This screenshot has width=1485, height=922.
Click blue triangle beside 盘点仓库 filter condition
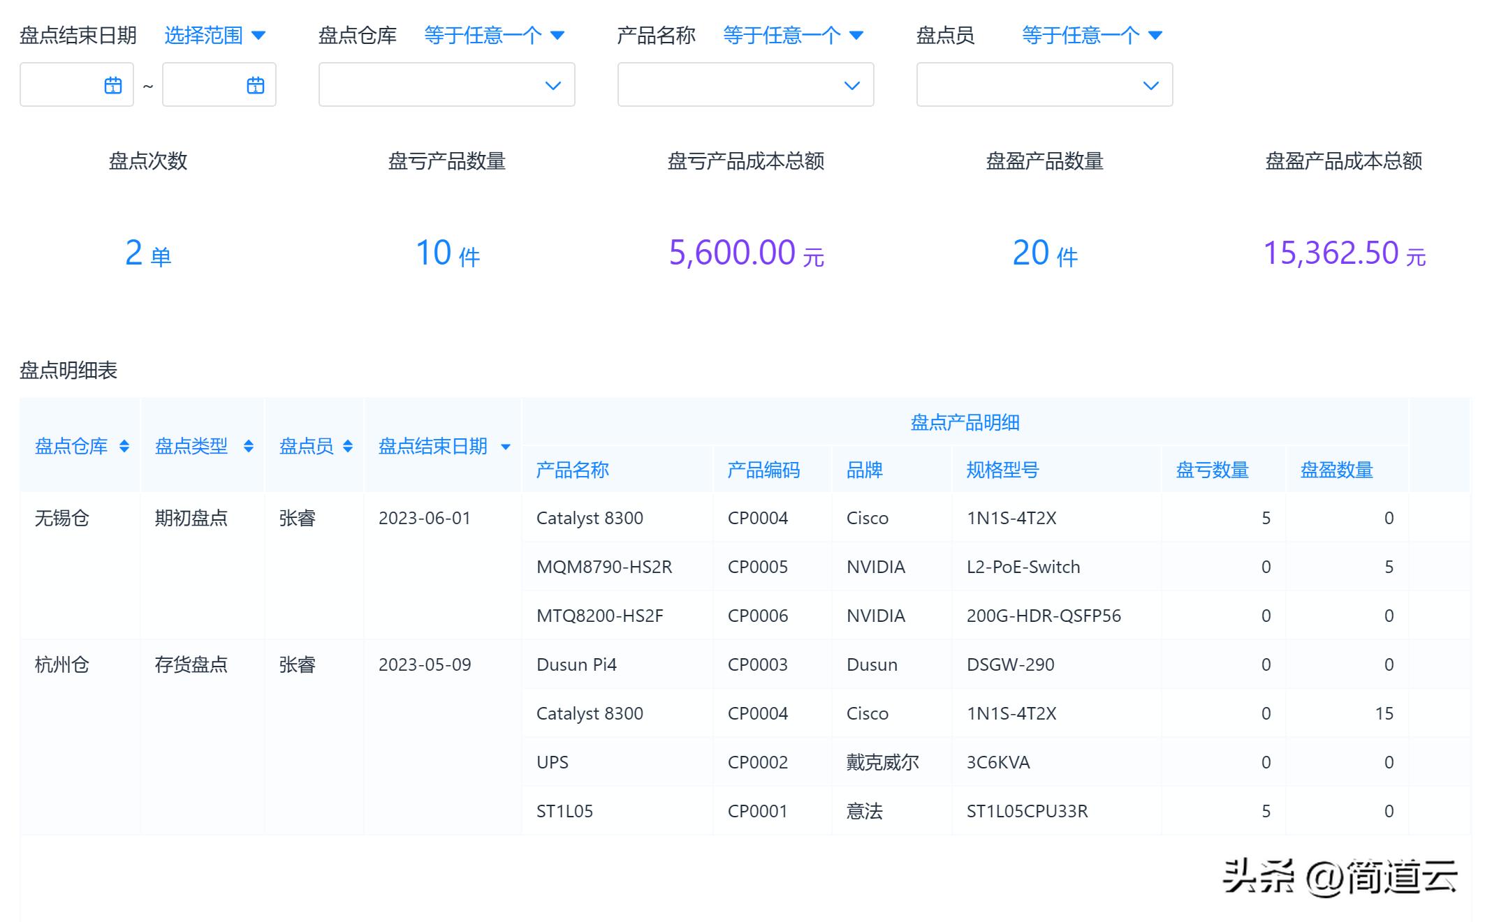[558, 35]
